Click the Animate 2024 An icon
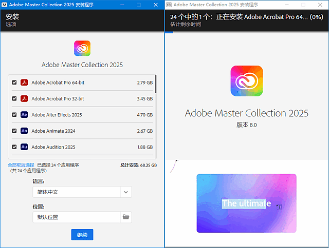This screenshot has height=248, width=329. point(24,131)
